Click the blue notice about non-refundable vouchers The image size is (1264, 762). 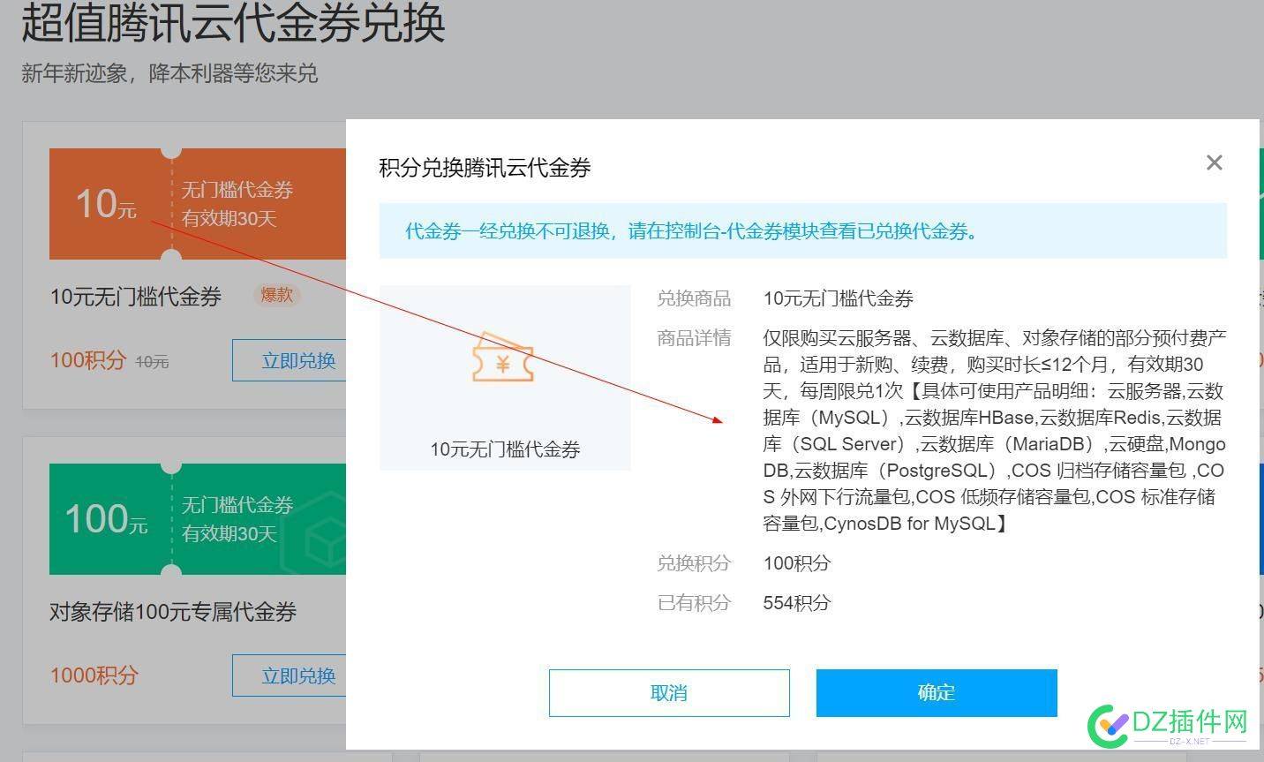[x=803, y=231]
